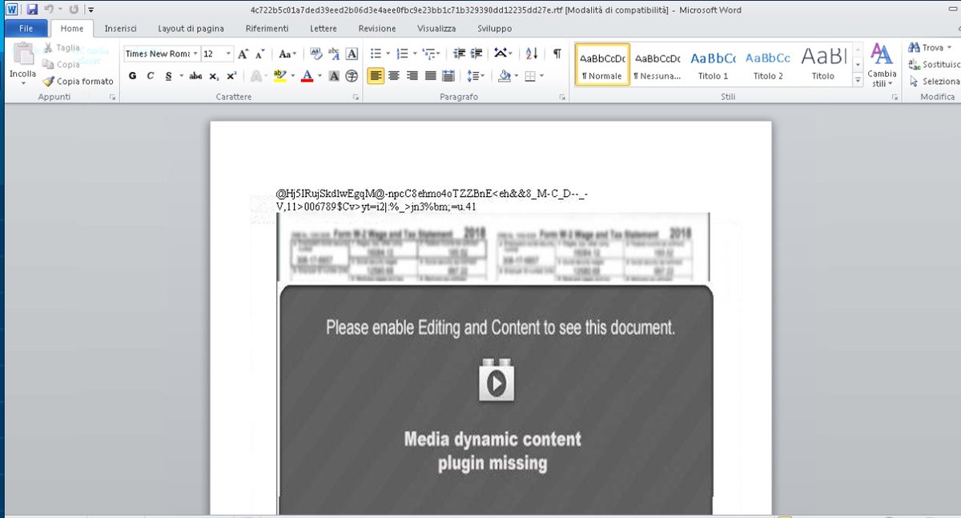Apply the red font color
This screenshot has width=961, height=518.
pos(307,76)
